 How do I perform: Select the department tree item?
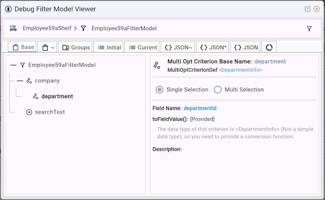tap(57, 96)
